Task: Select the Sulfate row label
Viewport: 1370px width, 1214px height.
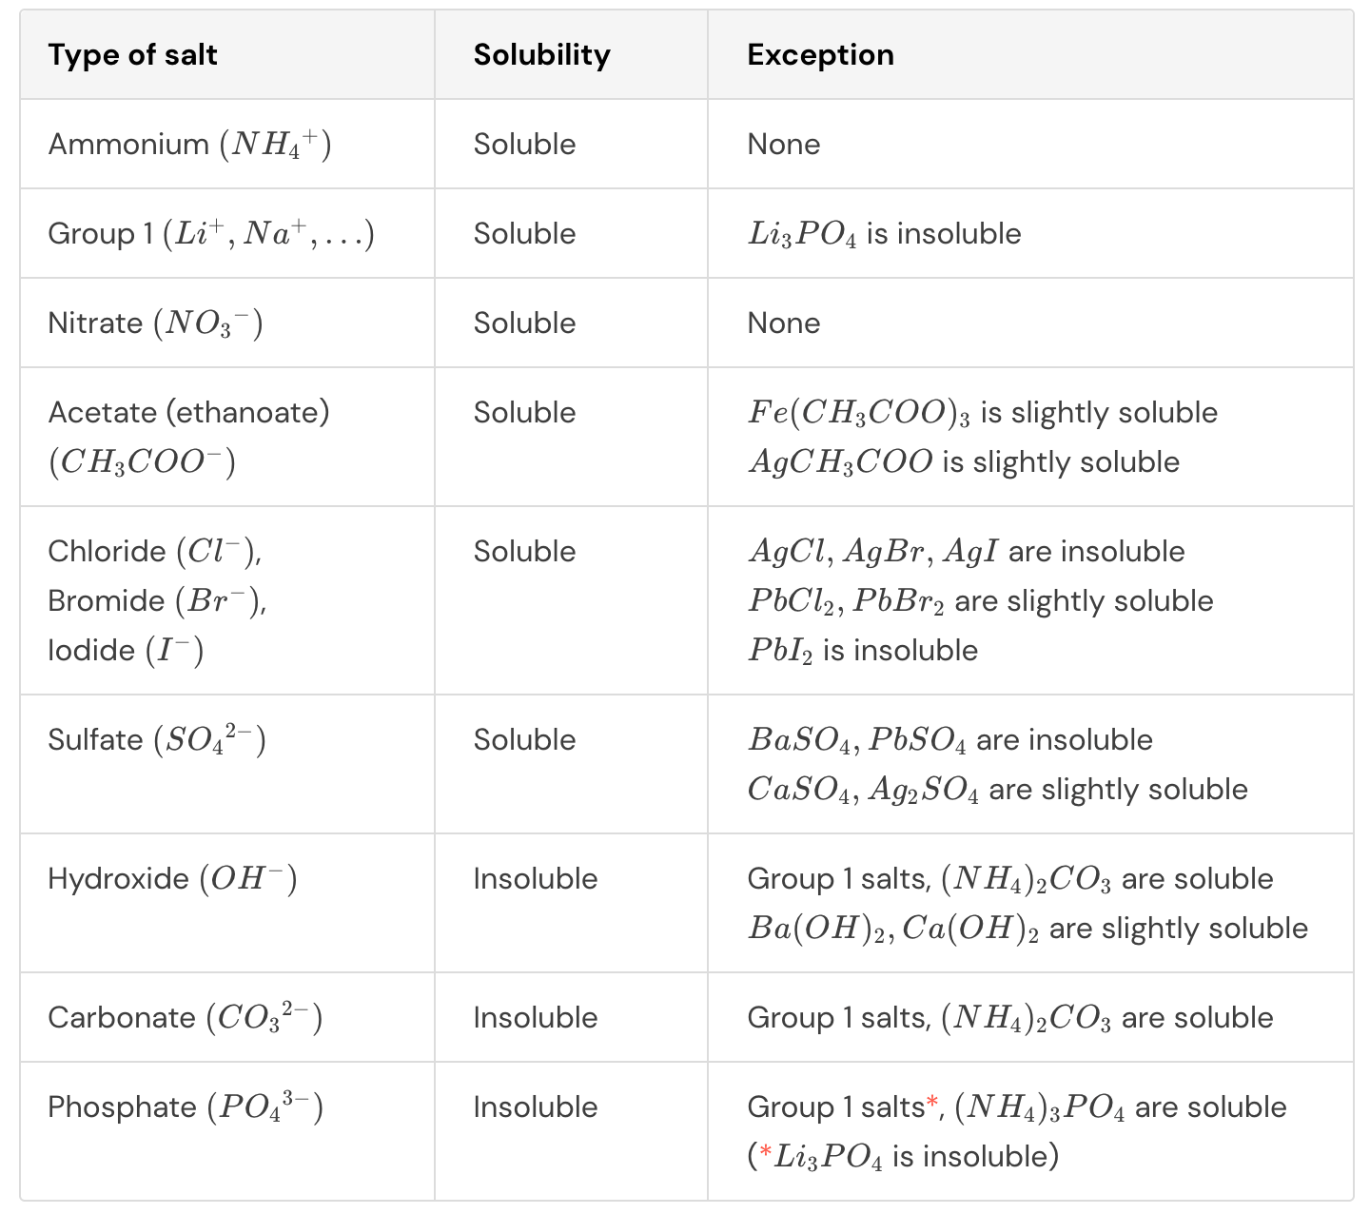Action: (157, 740)
